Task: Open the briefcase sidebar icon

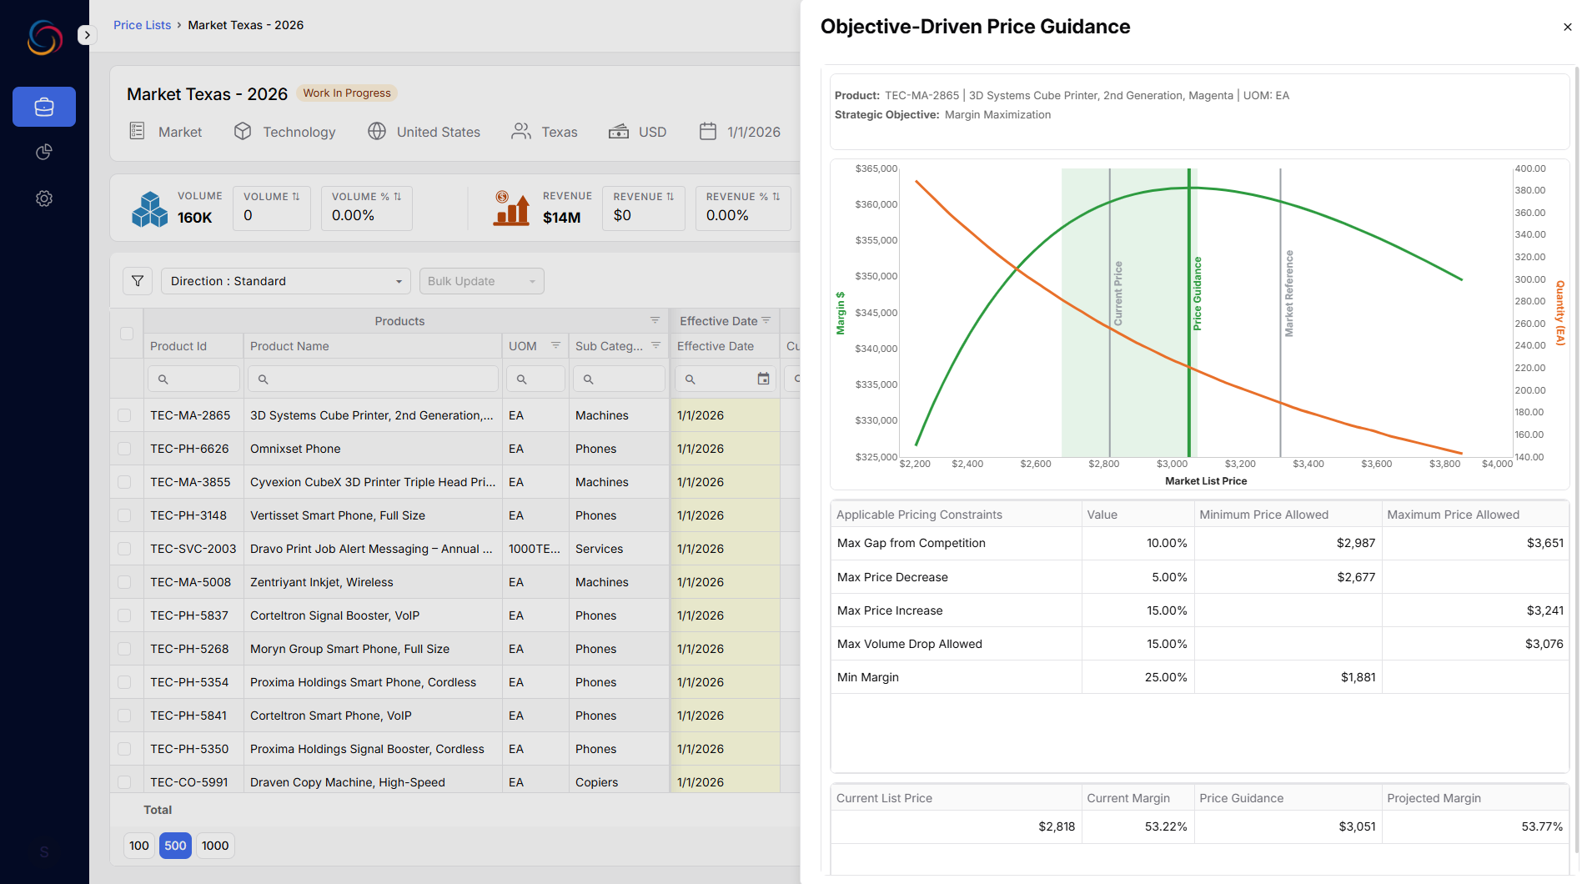Action: pyautogui.click(x=44, y=107)
